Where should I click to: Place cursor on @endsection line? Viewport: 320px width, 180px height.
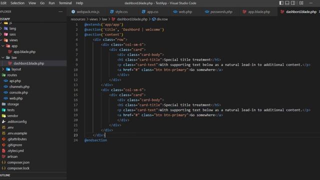95,140
